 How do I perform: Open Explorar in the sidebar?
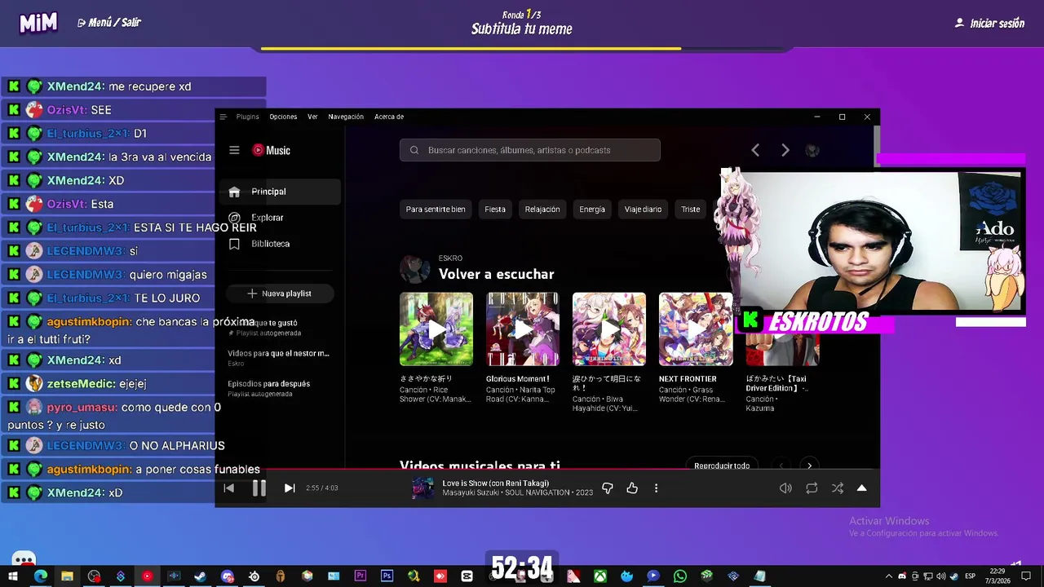tap(280, 218)
